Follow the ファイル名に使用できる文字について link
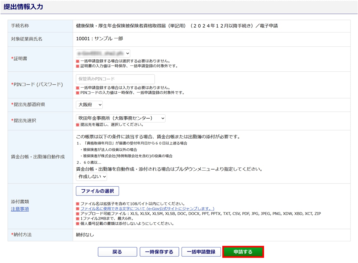 tap(147, 209)
